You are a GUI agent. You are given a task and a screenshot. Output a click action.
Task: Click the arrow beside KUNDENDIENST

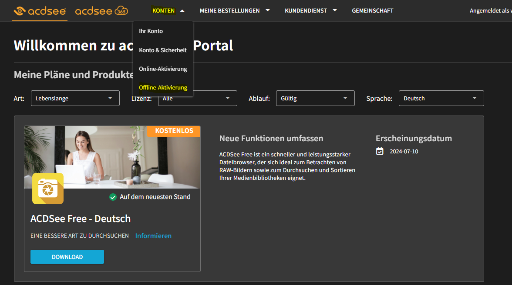coord(335,10)
